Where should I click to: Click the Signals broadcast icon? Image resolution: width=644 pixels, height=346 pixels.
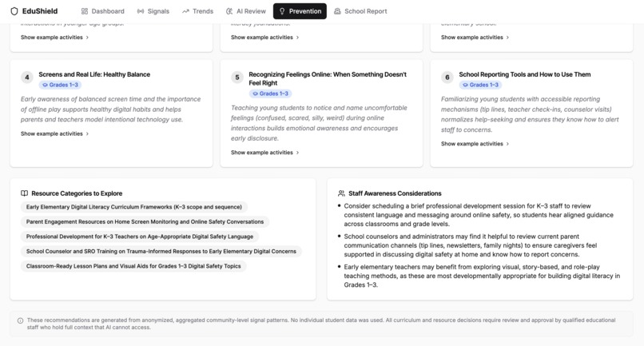(x=141, y=11)
